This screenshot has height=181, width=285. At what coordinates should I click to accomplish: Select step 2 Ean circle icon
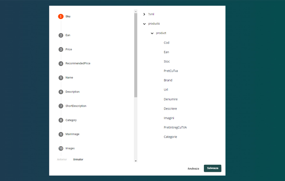pyautogui.click(x=61, y=35)
